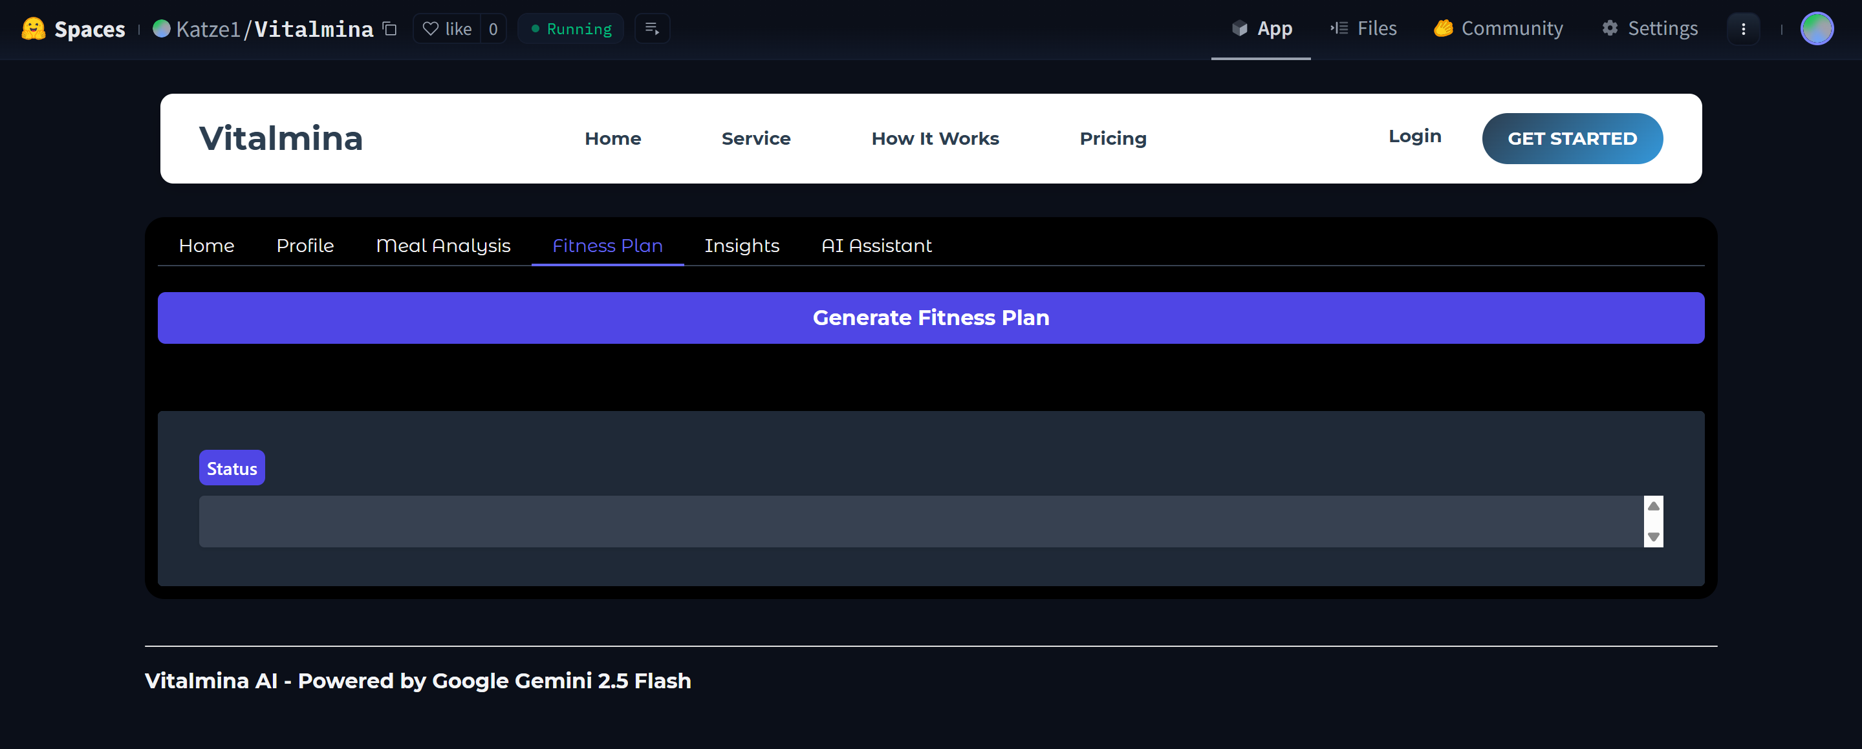This screenshot has width=1862, height=749.
Task: Switch to the Meal Analysis tab
Action: (443, 246)
